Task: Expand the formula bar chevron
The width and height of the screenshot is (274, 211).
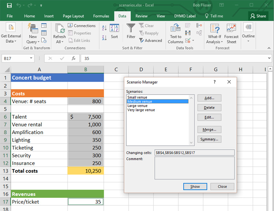Action: pyautogui.click(x=269, y=58)
